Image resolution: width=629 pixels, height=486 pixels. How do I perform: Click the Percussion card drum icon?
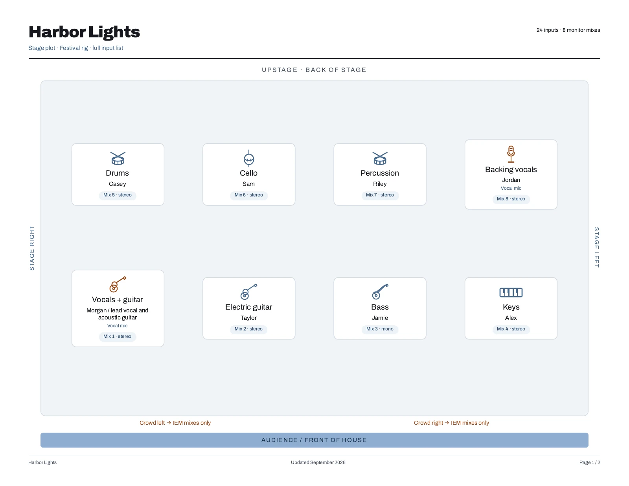380,159
